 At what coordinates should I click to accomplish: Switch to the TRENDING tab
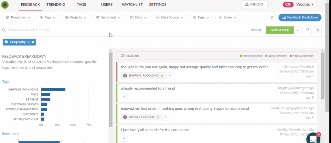(x=56, y=5)
